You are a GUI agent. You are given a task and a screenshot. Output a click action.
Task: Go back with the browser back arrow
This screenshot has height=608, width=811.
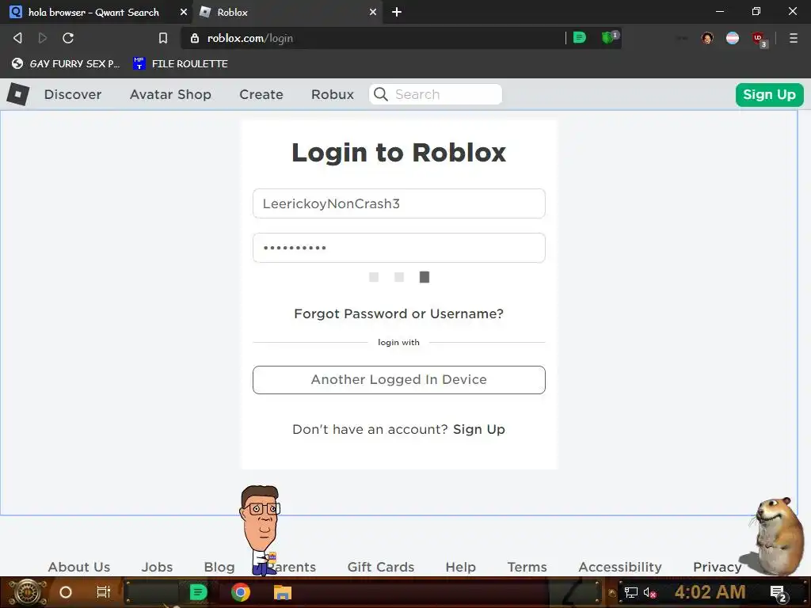tap(17, 38)
